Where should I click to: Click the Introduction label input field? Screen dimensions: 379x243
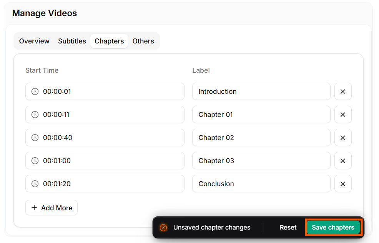[x=261, y=92]
